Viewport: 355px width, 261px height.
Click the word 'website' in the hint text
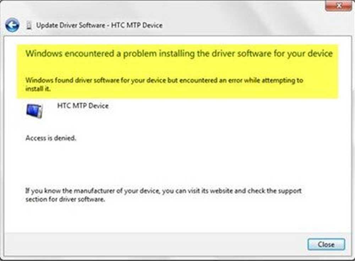221,191
